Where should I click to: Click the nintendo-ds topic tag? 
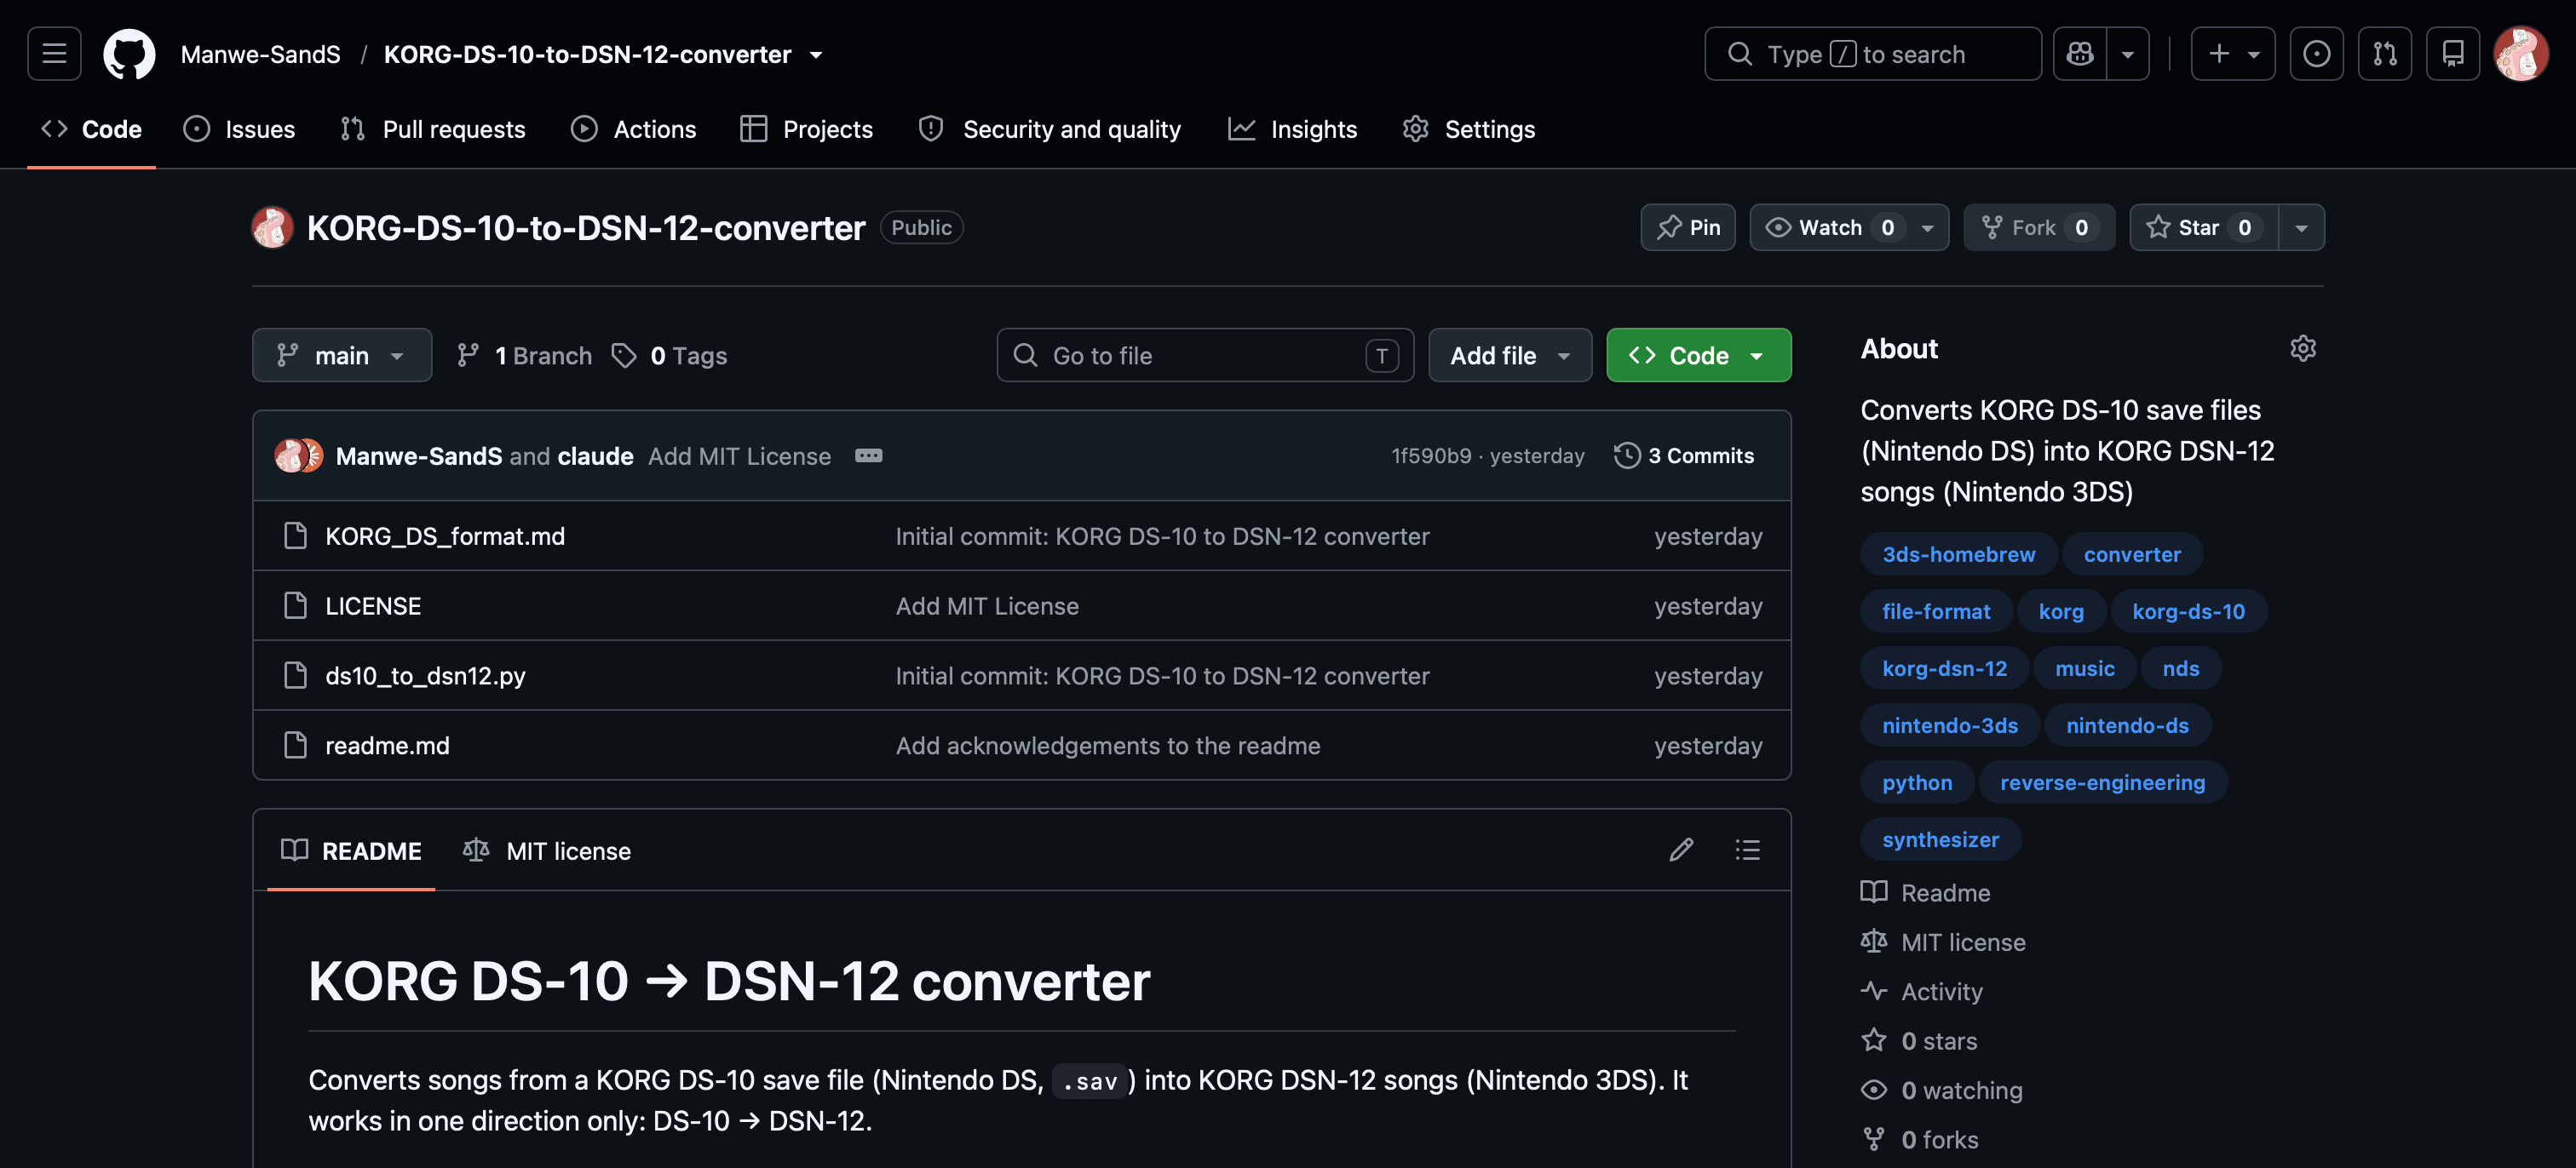[2127, 724]
